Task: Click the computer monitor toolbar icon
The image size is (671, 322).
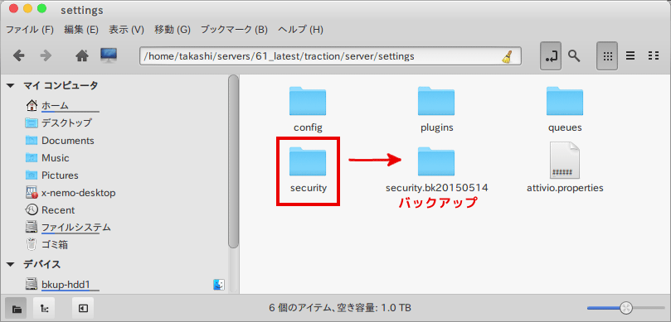Action: [x=109, y=55]
